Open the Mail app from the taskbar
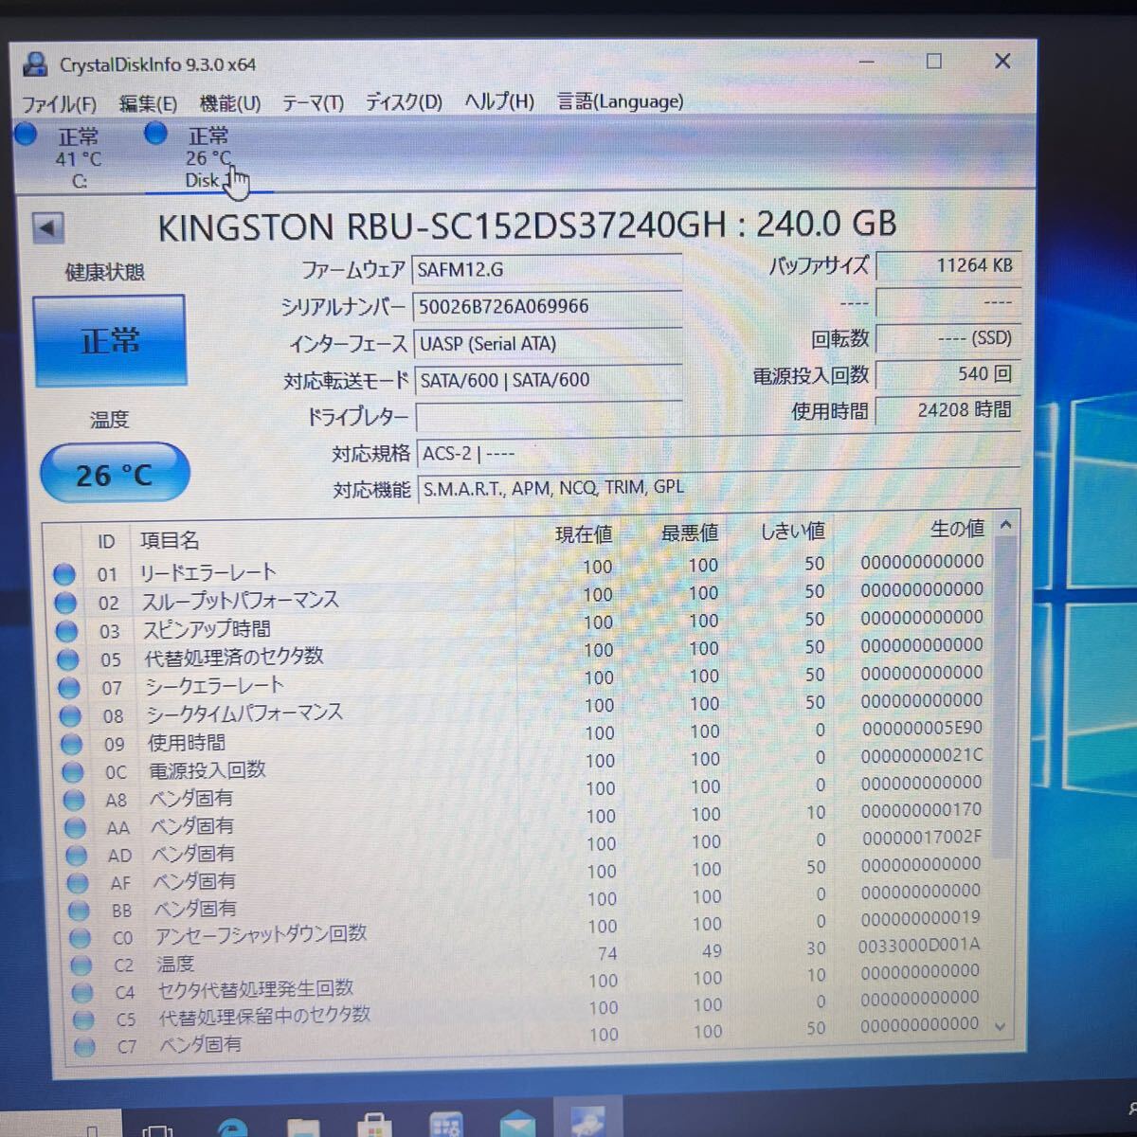Screen dimensions: 1137x1137 517,1125
